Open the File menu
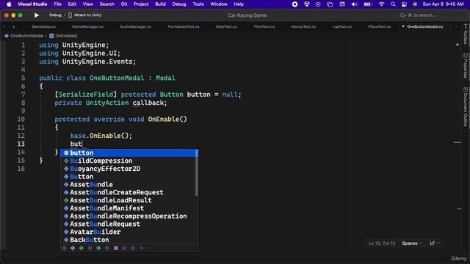This screenshot has height=264, width=470. coord(57,4)
